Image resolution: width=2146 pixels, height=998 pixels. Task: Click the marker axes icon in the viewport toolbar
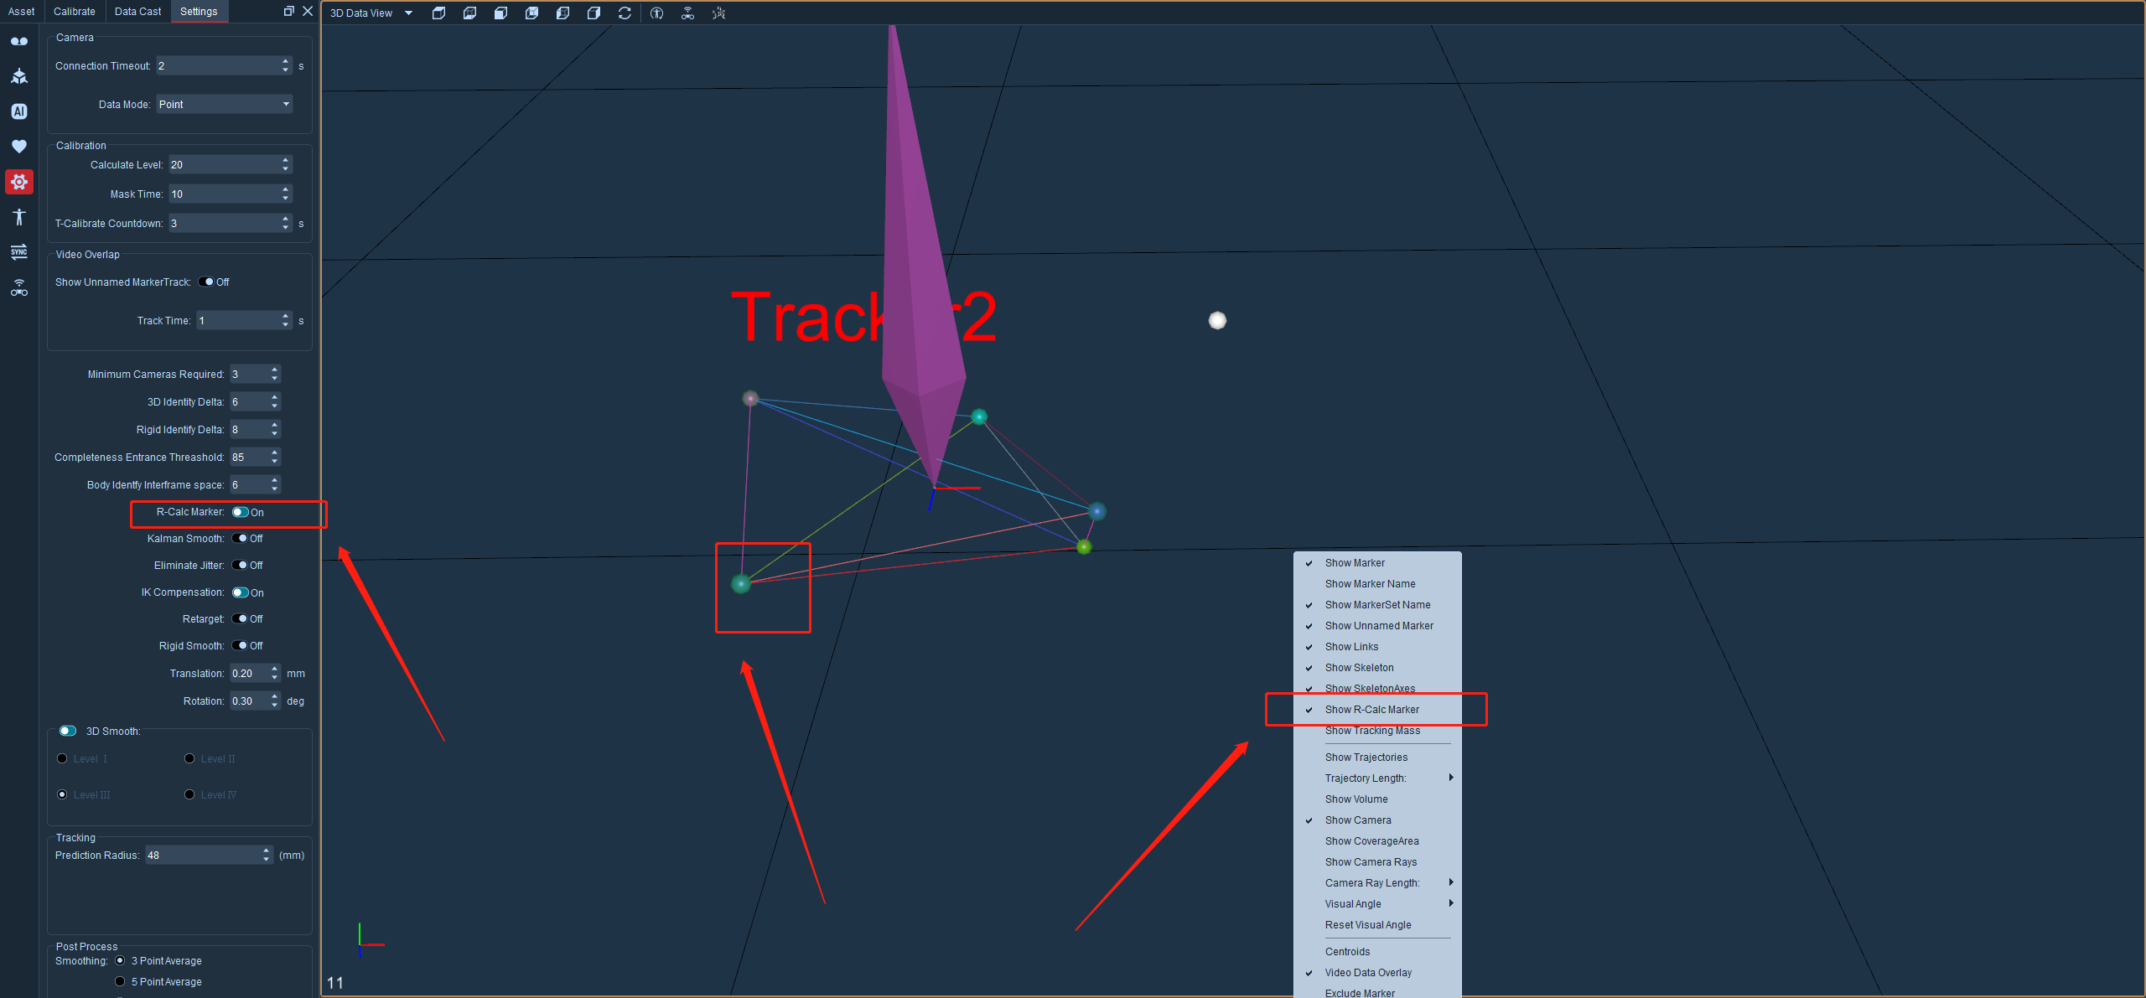click(x=718, y=13)
